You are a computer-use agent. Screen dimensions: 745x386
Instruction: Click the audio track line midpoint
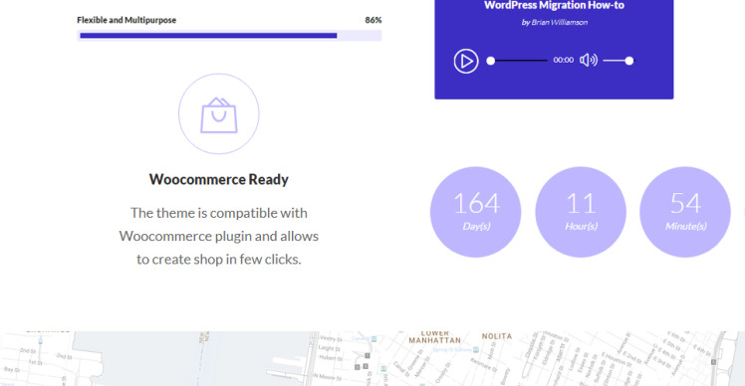(x=519, y=61)
